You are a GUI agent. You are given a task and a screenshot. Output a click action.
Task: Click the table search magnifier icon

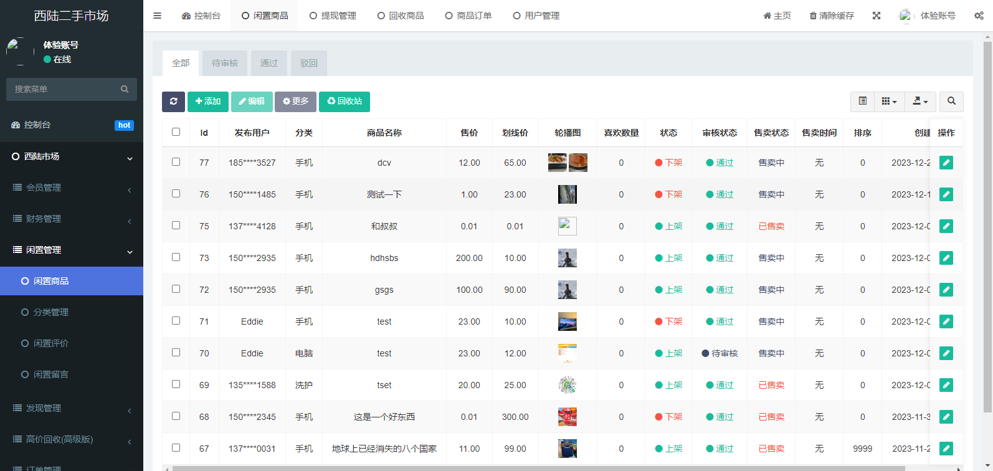(951, 102)
